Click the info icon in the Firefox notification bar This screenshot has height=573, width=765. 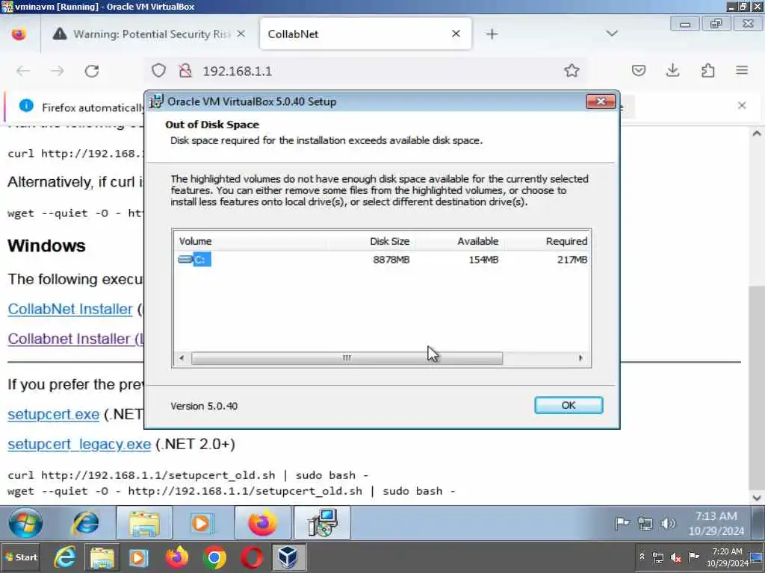26,105
